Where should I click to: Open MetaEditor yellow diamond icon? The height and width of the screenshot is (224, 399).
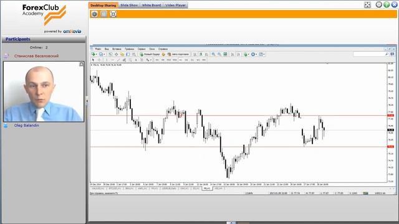(x=163, y=54)
